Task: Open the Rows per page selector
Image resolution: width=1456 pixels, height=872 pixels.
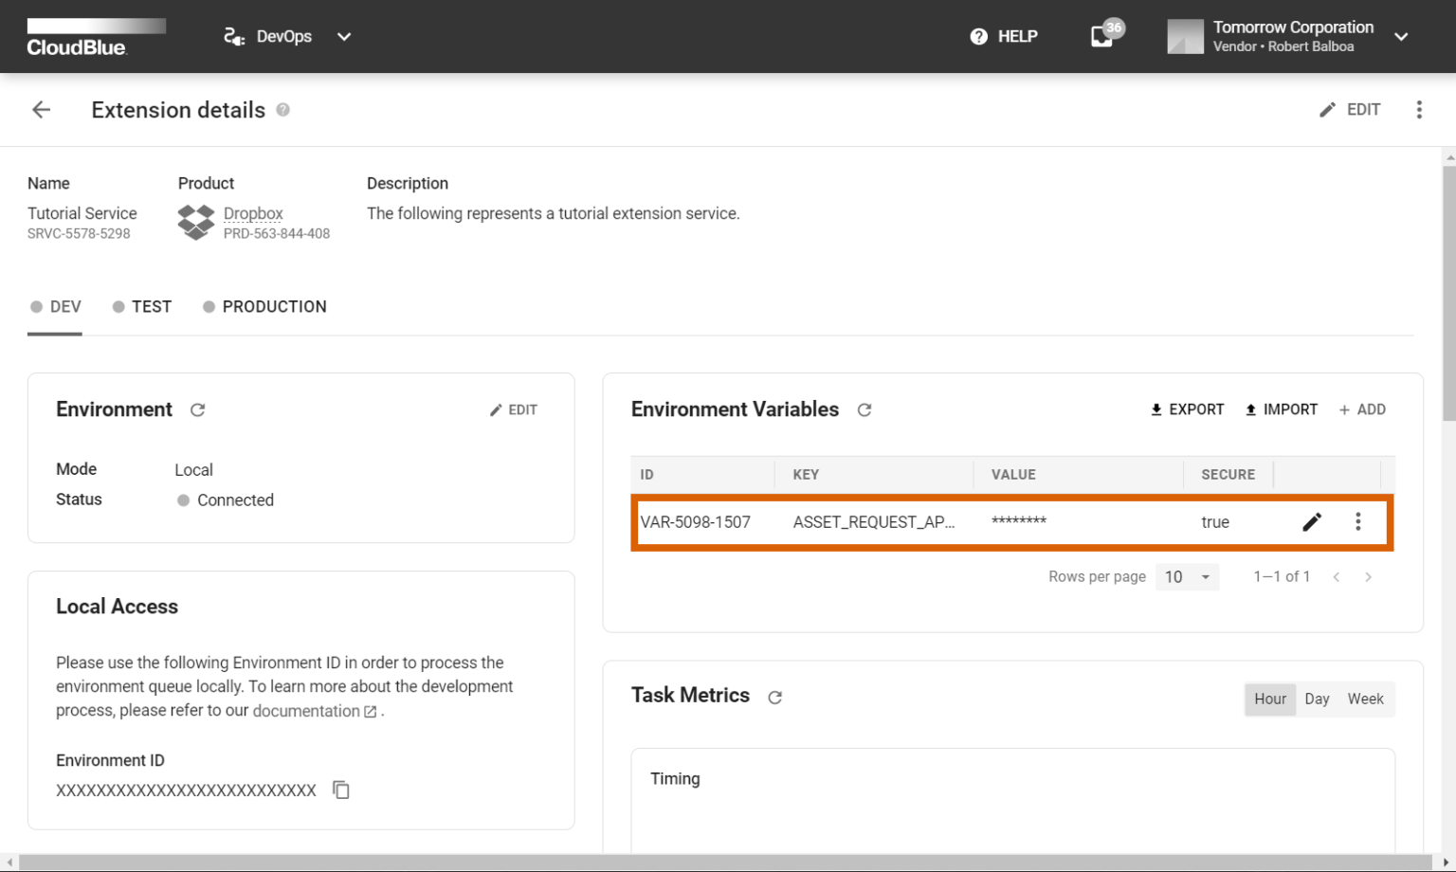Action: pyautogui.click(x=1187, y=577)
